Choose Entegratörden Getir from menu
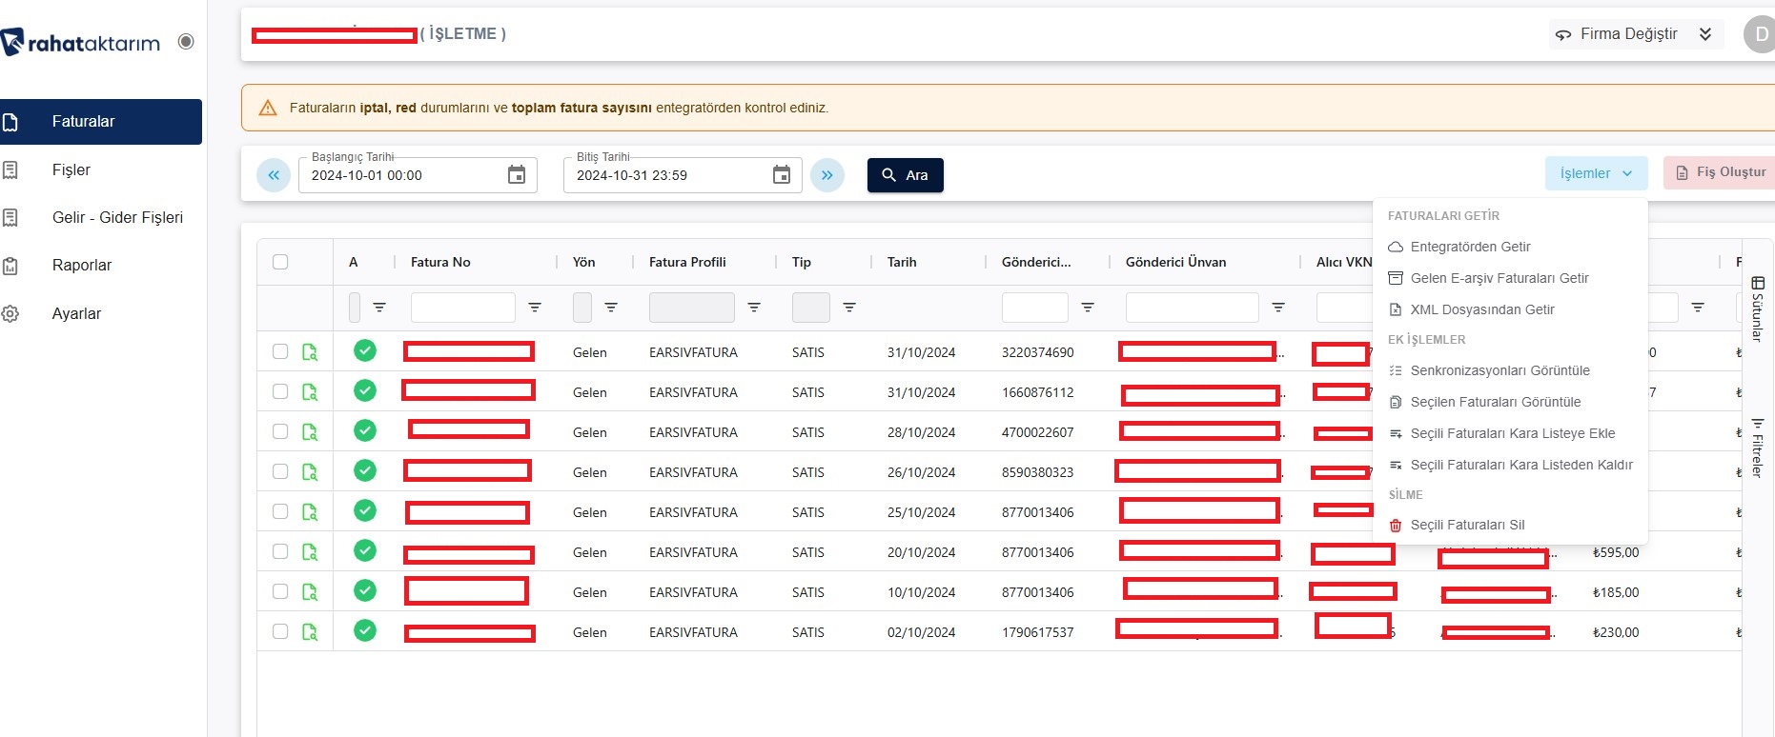The height and width of the screenshot is (737, 1775). tap(1470, 247)
